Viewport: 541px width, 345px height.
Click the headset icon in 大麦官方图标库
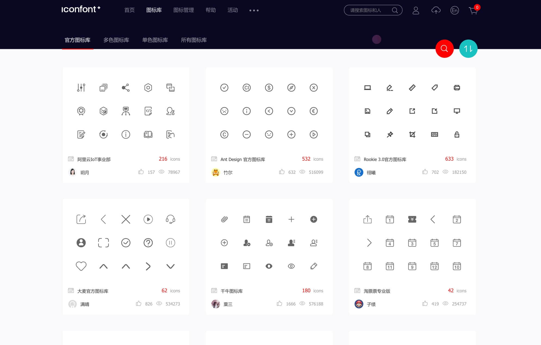pyautogui.click(x=170, y=219)
